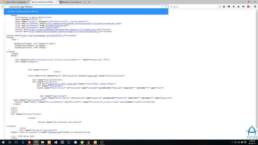Open a new tab with plus button
The width and height of the screenshot is (258, 145).
pos(89,2)
